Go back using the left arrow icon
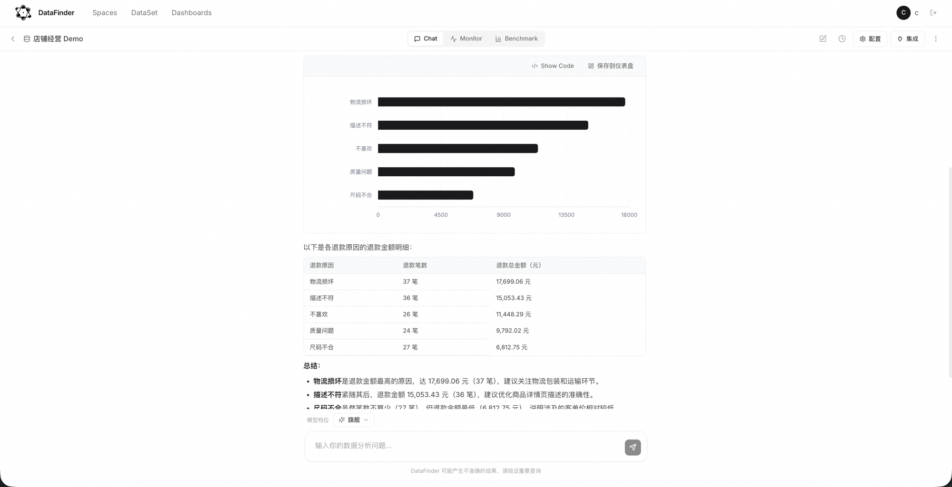The height and width of the screenshot is (487, 952). click(x=13, y=39)
